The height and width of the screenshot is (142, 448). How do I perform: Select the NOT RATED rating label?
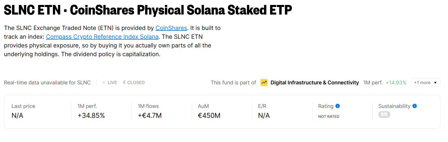pos(329,116)
